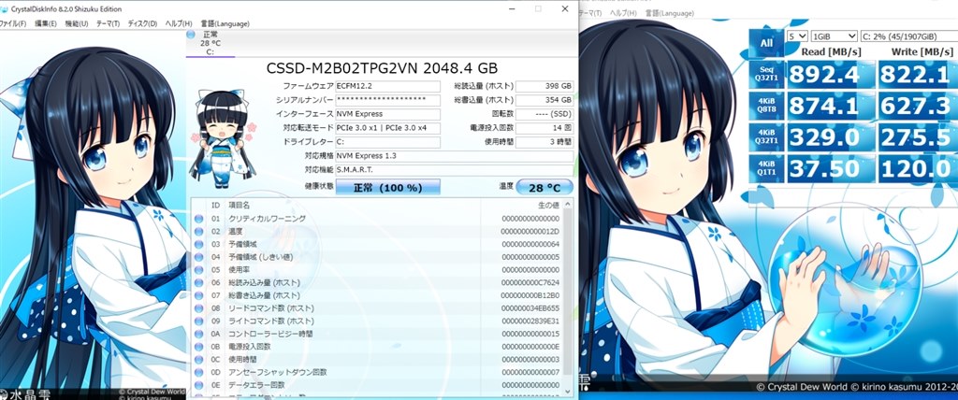Click the CrystalDiskInfo app icon in title bar
The width and height of the screenshot is (958, 400).
click(5, 9)
